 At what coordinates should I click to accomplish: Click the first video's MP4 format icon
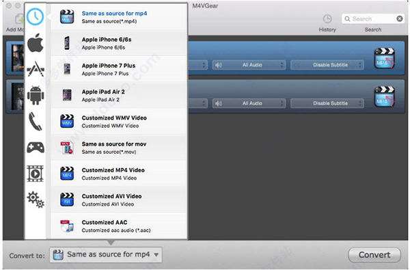[x=384, y=58]
